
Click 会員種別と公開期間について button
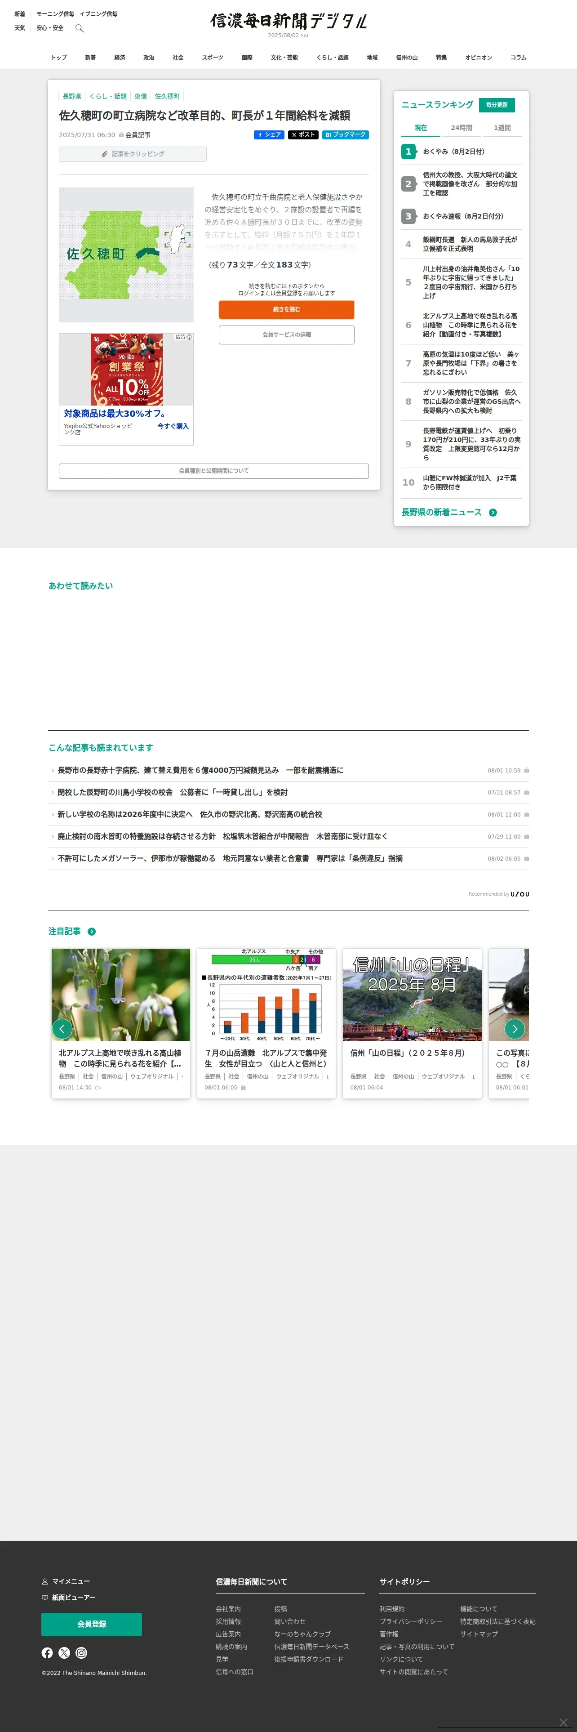pos(213,471)
